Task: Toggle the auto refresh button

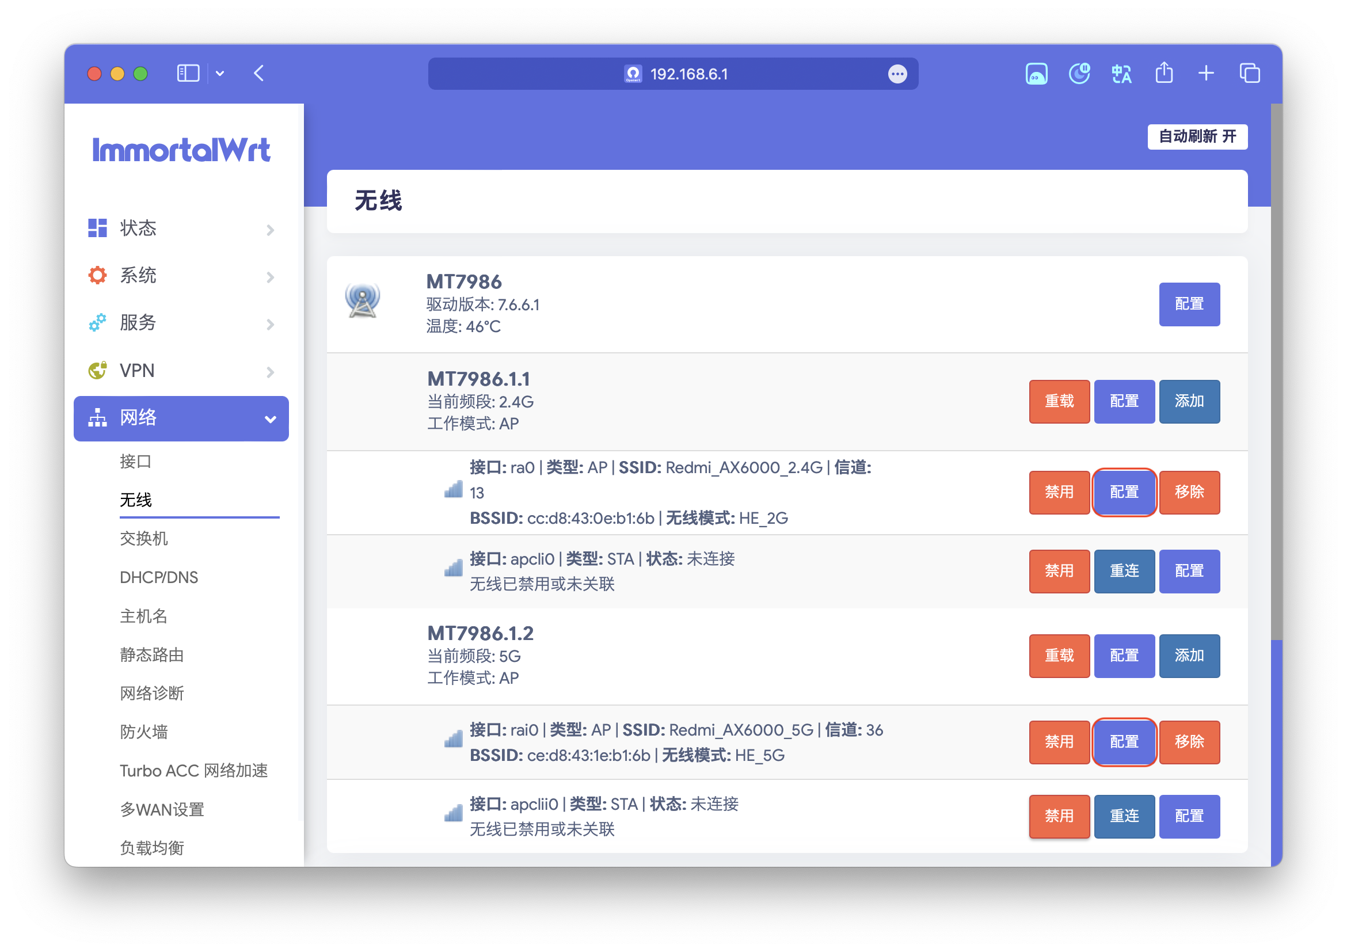Action: point(1197,136)
